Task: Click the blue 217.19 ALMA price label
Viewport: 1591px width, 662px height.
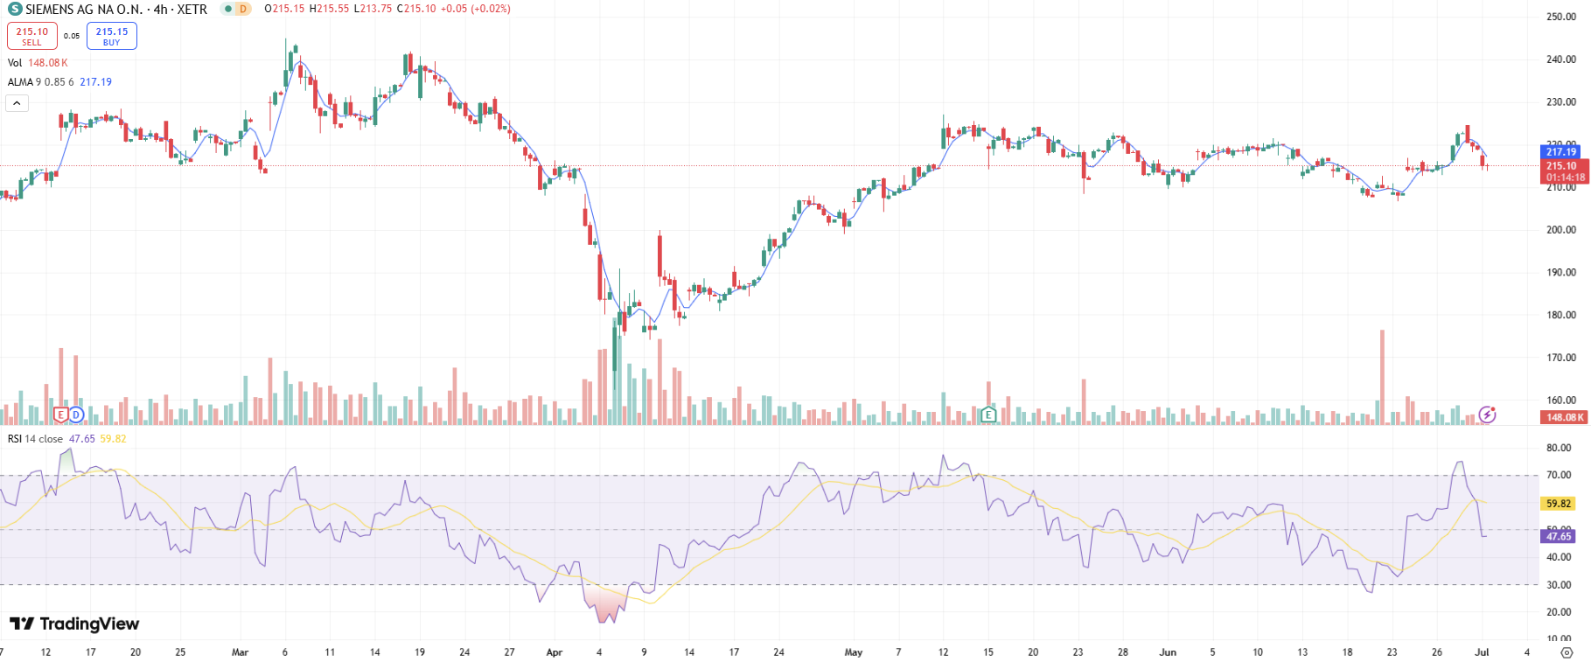Action: pyautogui.click(x=1561, y=152)
